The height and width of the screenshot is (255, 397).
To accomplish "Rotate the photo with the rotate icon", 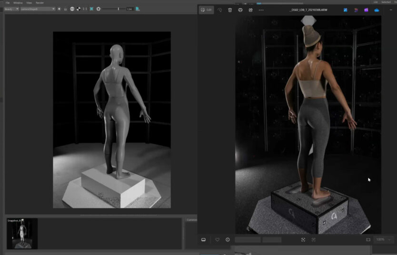I will [x=219, y=10].
